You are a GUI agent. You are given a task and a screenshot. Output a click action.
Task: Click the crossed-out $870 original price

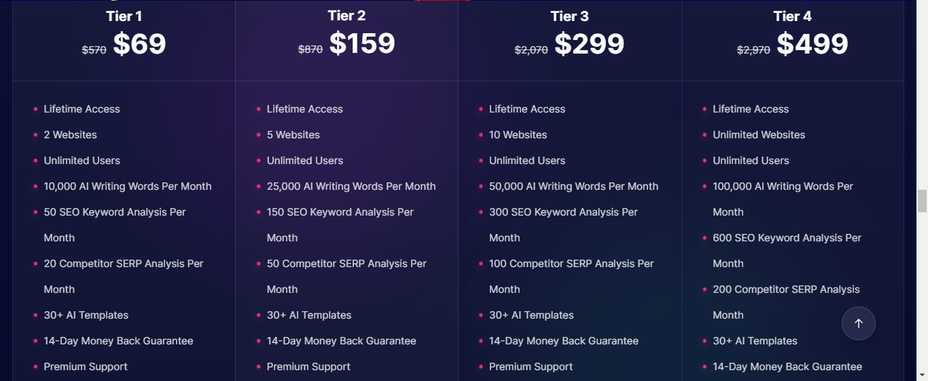click(x=310, y=49)
